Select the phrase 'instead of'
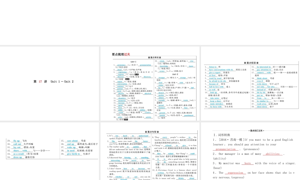The height and width of the screenshot is (180, 300). click(261, 90)
